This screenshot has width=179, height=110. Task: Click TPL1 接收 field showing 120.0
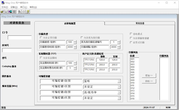point(102,60)
